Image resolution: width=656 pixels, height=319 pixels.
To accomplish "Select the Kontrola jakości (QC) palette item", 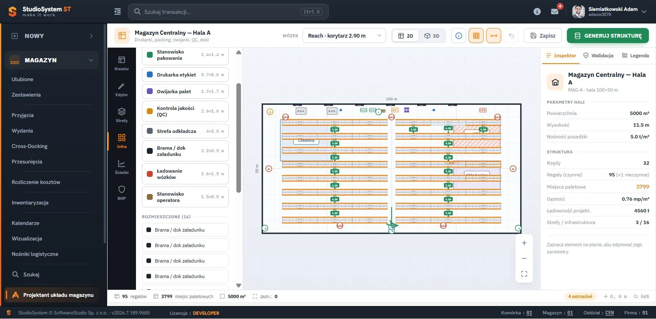I will 185,111.
